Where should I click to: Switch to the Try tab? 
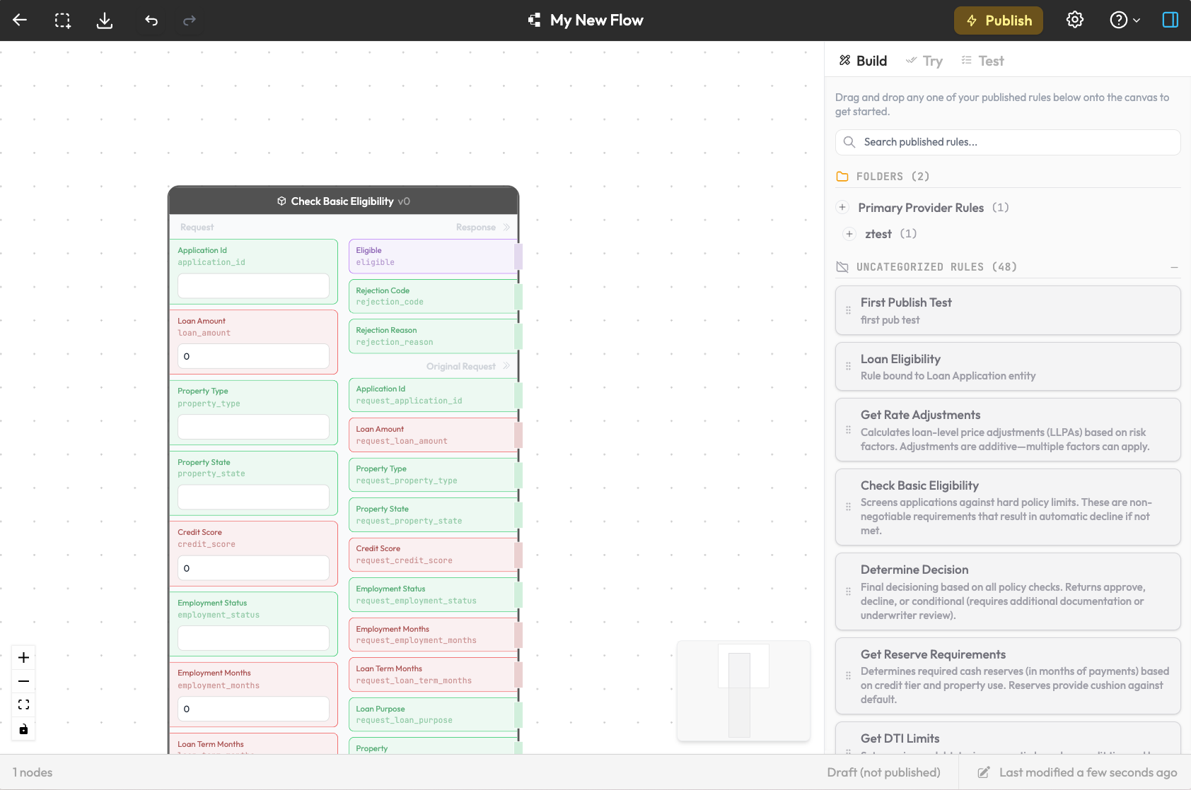pos(924,61)
